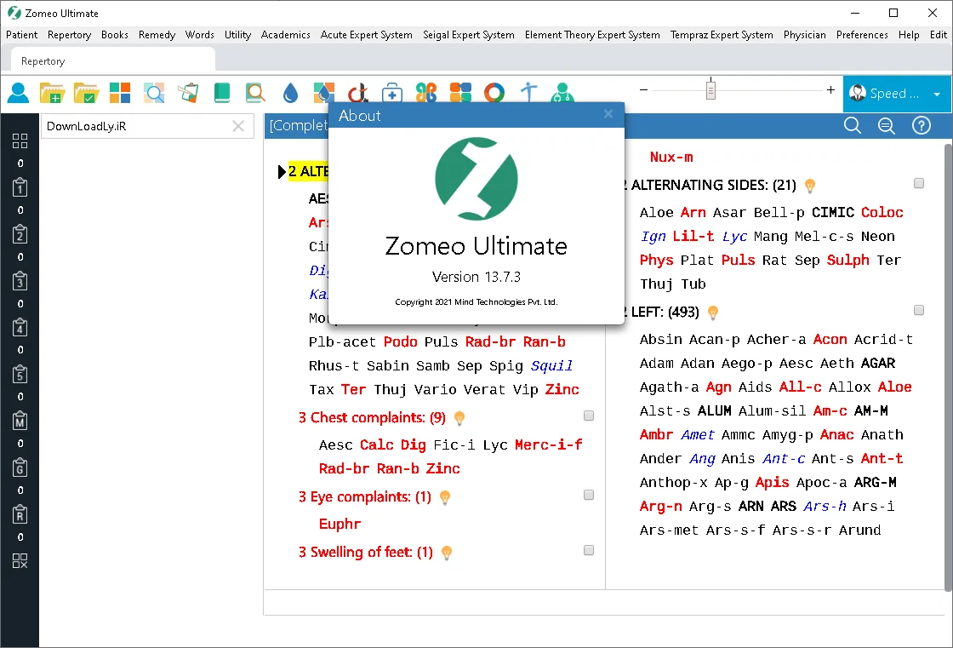Click lightbulb next to Eye complaints
This screenshot has width=953, height=648.
(445, 498)
